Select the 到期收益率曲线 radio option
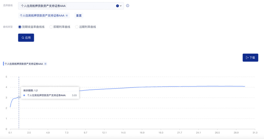 click(20, 27)
